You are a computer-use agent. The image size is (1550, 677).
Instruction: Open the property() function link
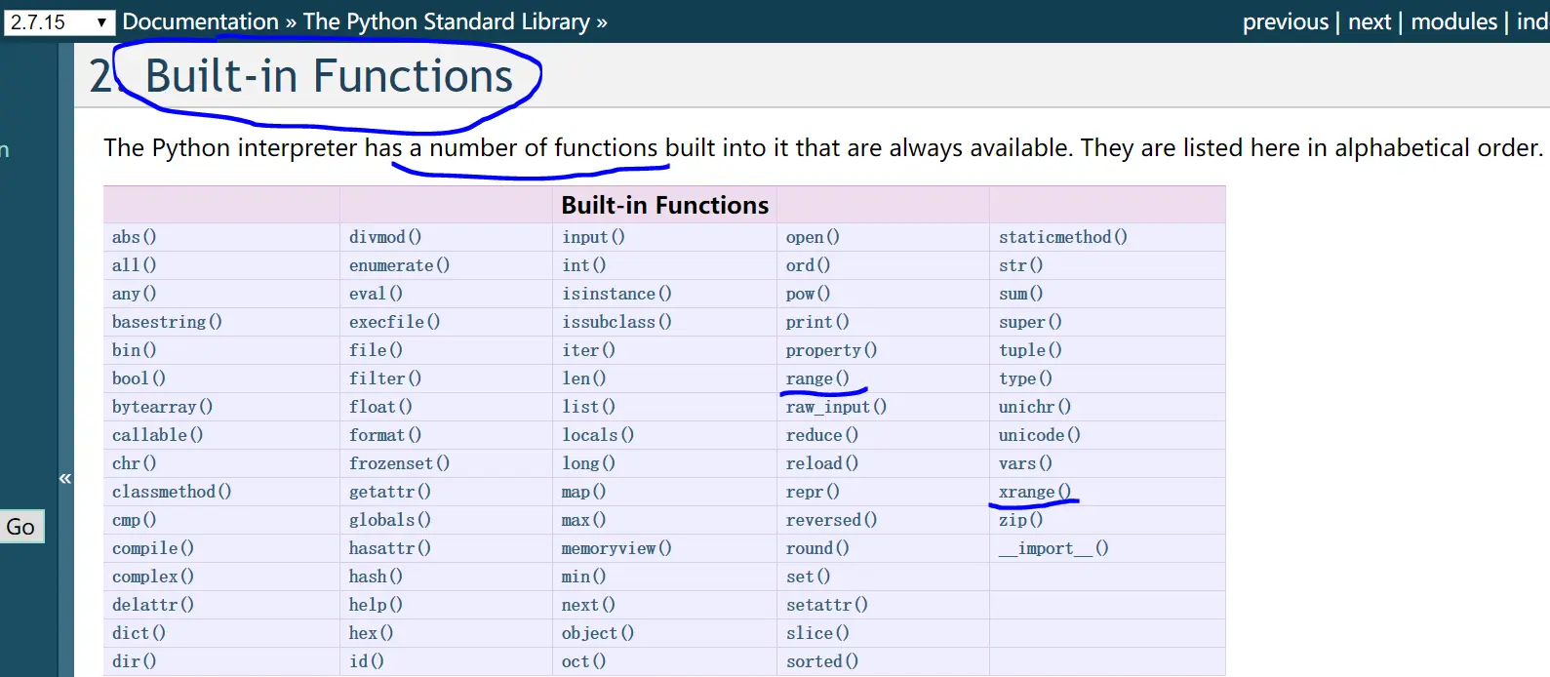pos(831,350)
